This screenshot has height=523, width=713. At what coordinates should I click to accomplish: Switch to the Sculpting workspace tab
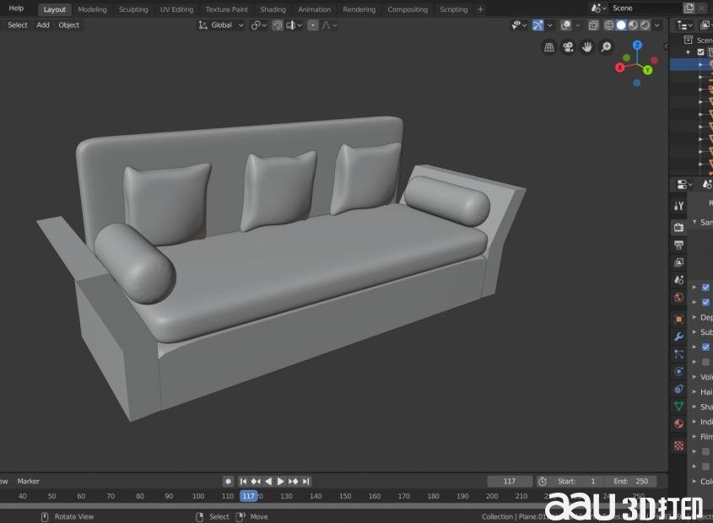pos(132,9)
